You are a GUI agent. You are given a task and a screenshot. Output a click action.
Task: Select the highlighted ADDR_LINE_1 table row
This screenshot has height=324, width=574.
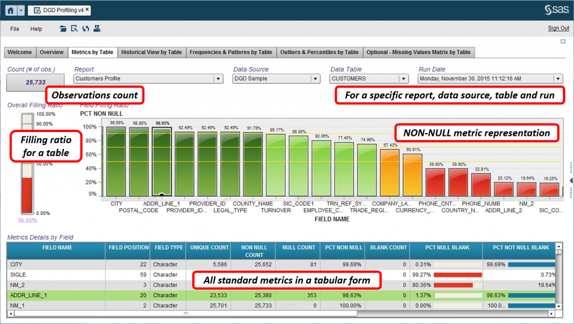(56, 295)
